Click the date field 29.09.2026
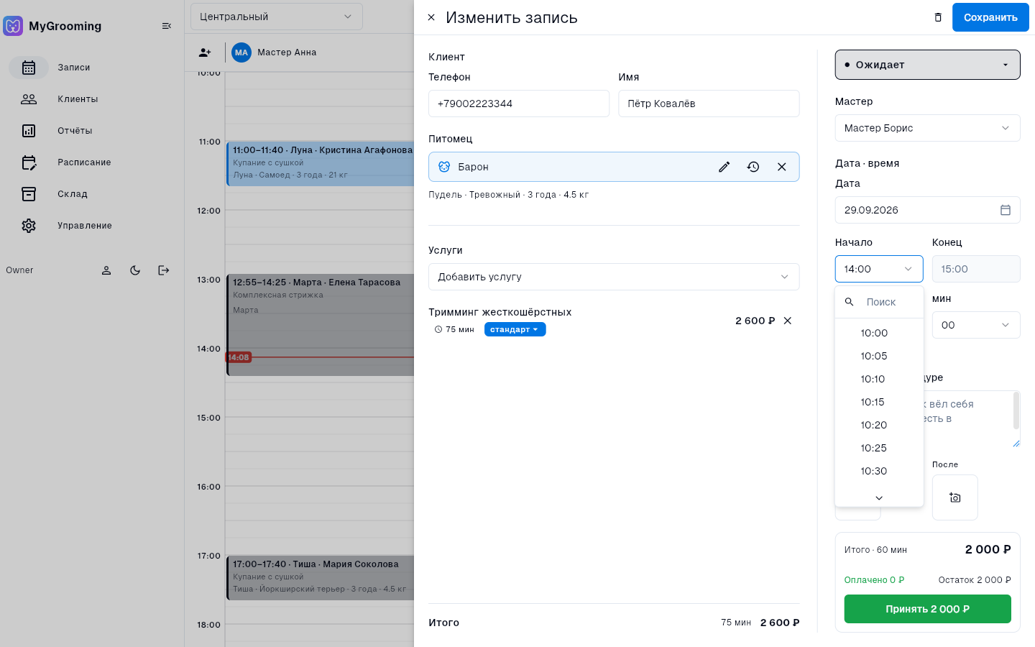 click(928, 210)
